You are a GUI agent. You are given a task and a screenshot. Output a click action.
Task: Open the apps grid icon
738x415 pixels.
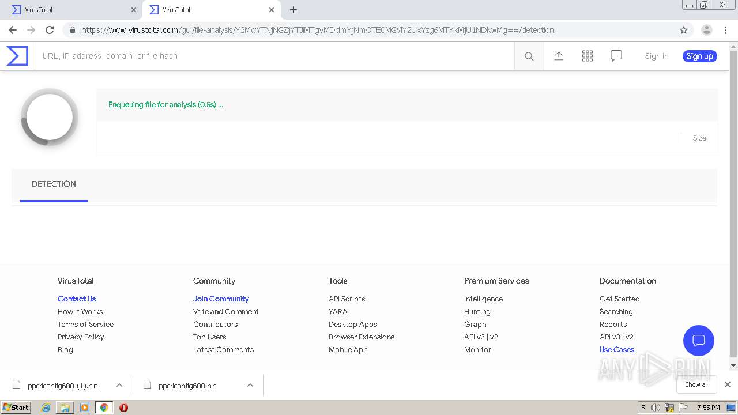point(588,56)
